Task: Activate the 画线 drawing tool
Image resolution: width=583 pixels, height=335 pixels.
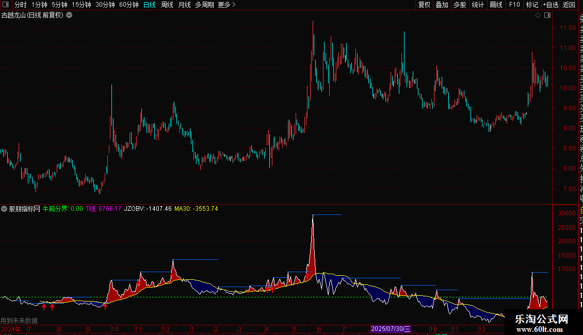Action: [x=496, y=5]
